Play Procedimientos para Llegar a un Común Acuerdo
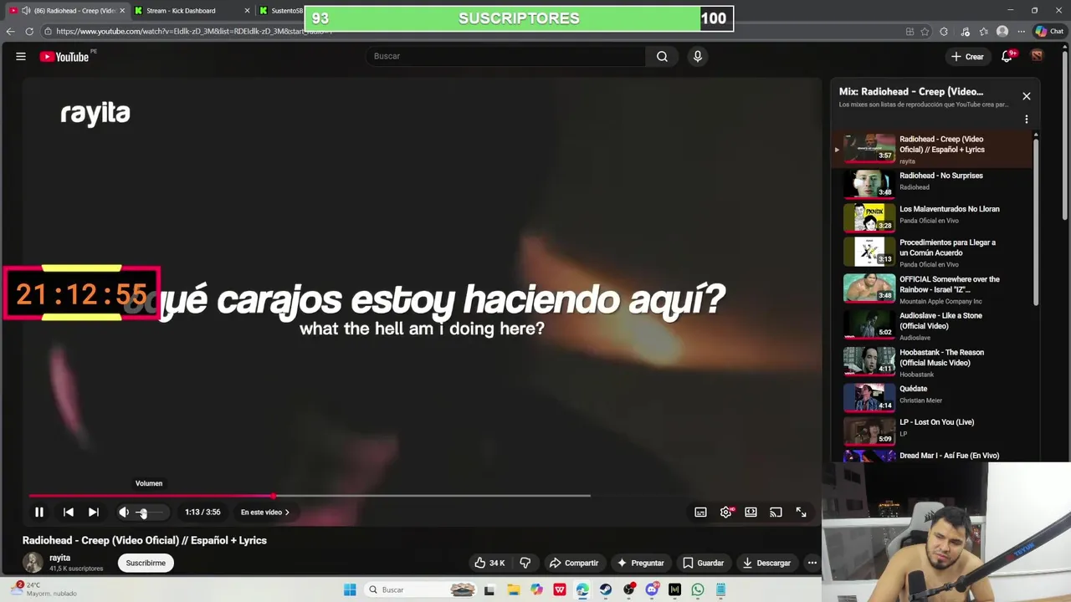 click(933, 253)
